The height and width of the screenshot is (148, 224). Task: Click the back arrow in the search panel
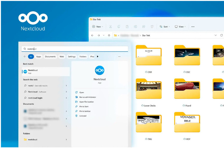point(25,56)
